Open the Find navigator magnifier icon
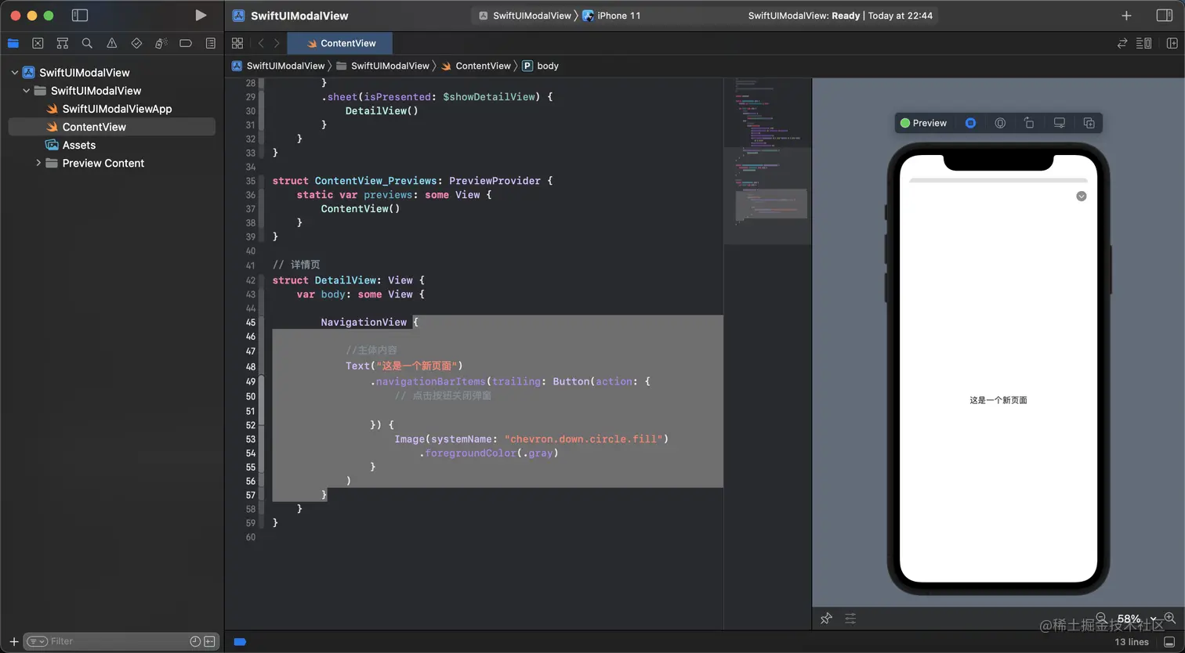The image size is (1185, 653). pyautogui.click(x=87, y=43)
